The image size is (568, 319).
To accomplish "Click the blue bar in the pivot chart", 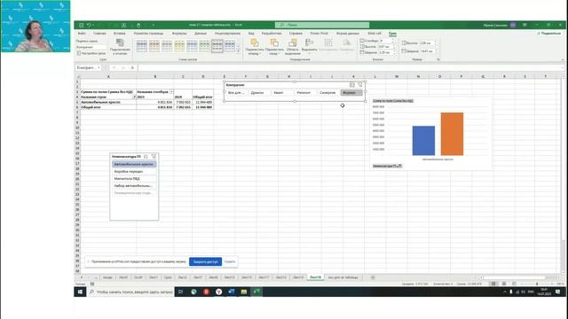I will [423, 141].
